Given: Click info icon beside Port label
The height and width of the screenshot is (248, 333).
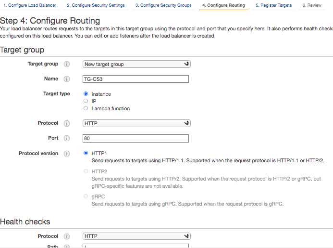Looking at the screenshot, I should point(67,138).
